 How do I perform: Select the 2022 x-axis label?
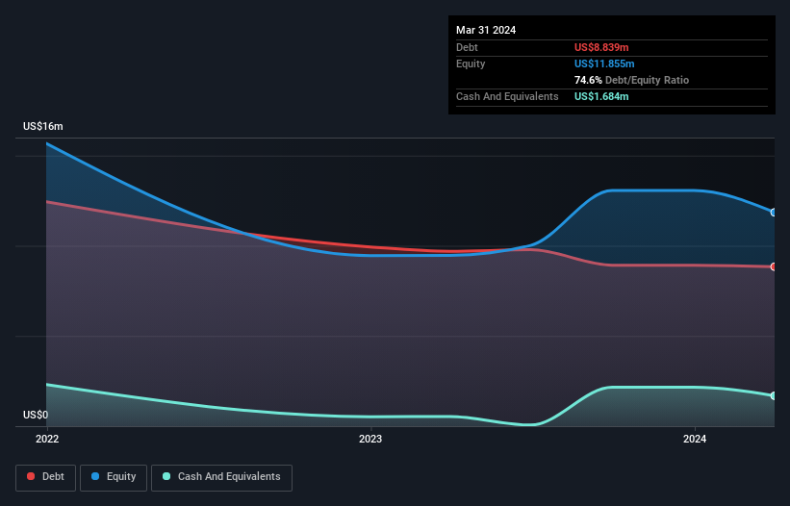pyautogui.click(x=47, y=439)
